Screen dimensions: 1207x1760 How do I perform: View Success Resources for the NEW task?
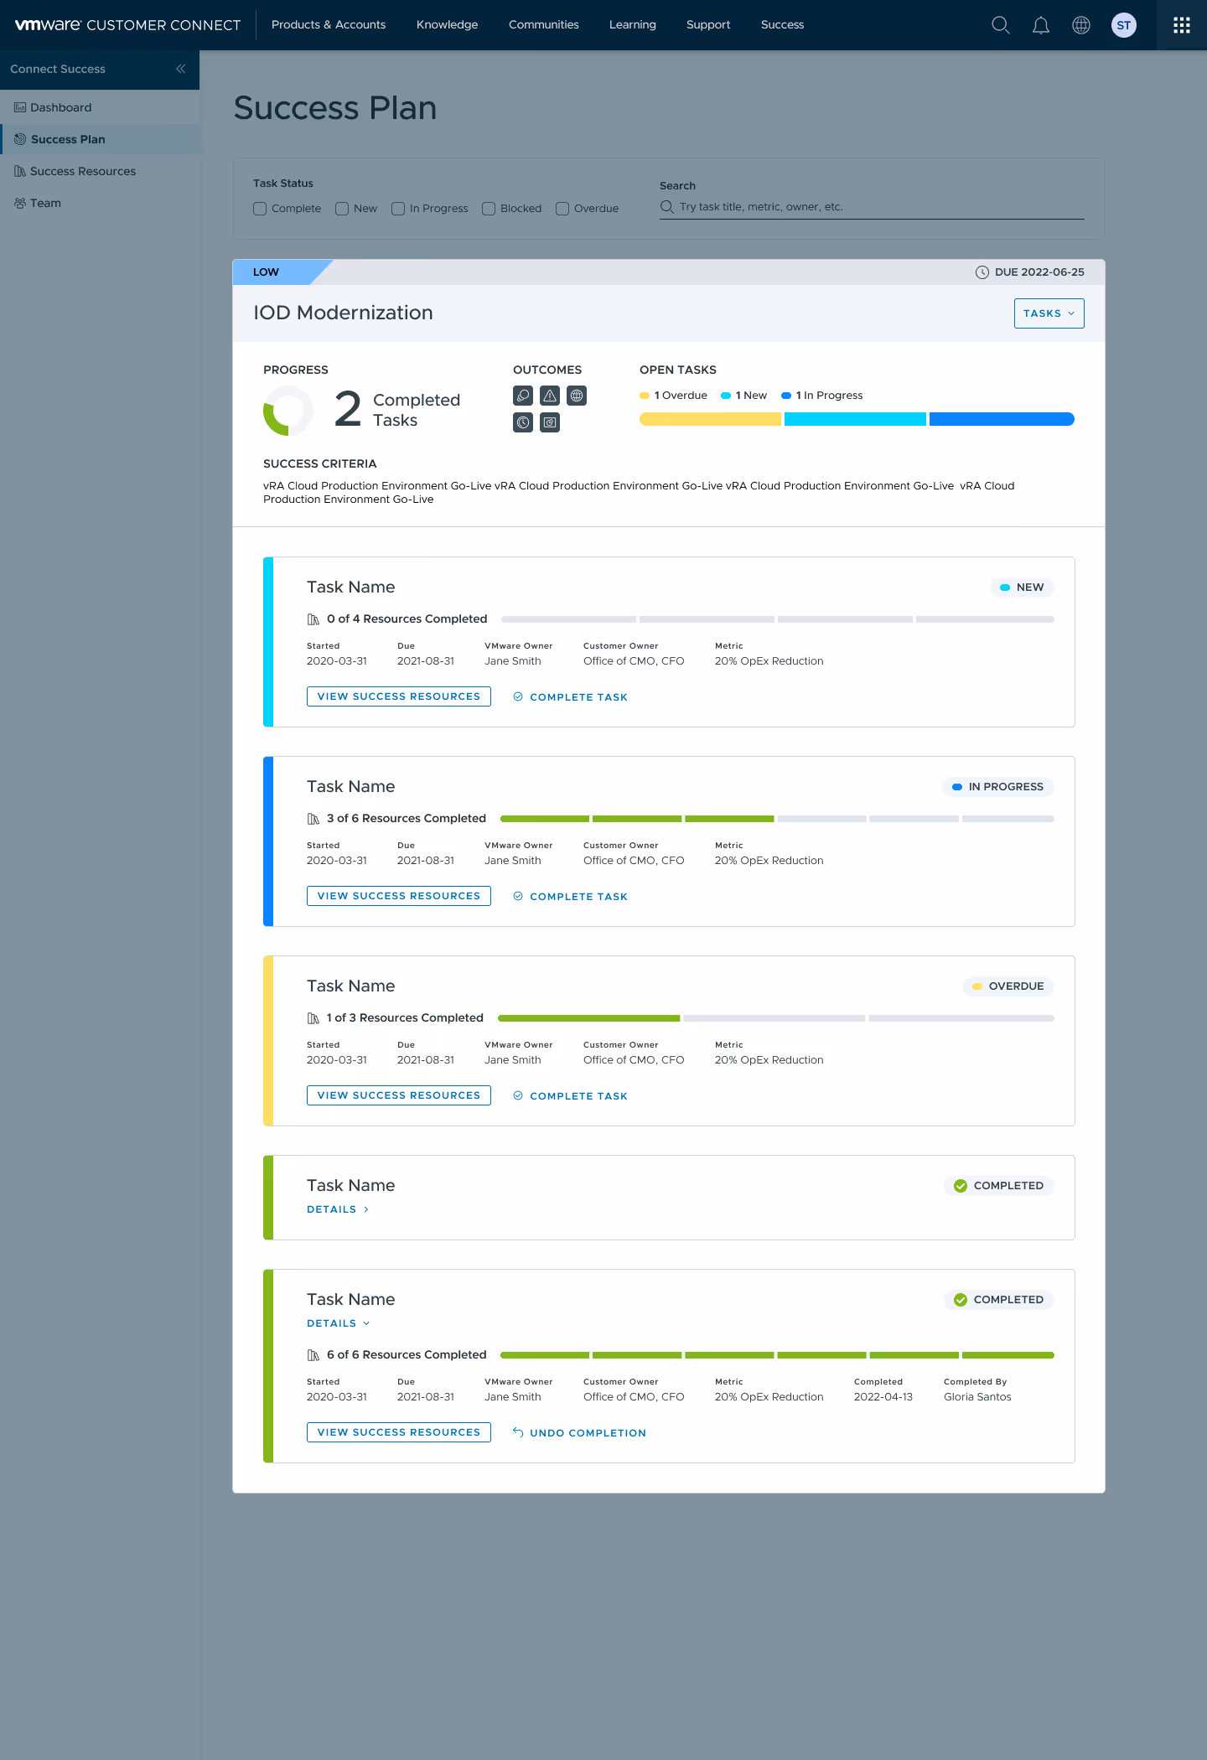pyautogui.click(x=399, y=696)
